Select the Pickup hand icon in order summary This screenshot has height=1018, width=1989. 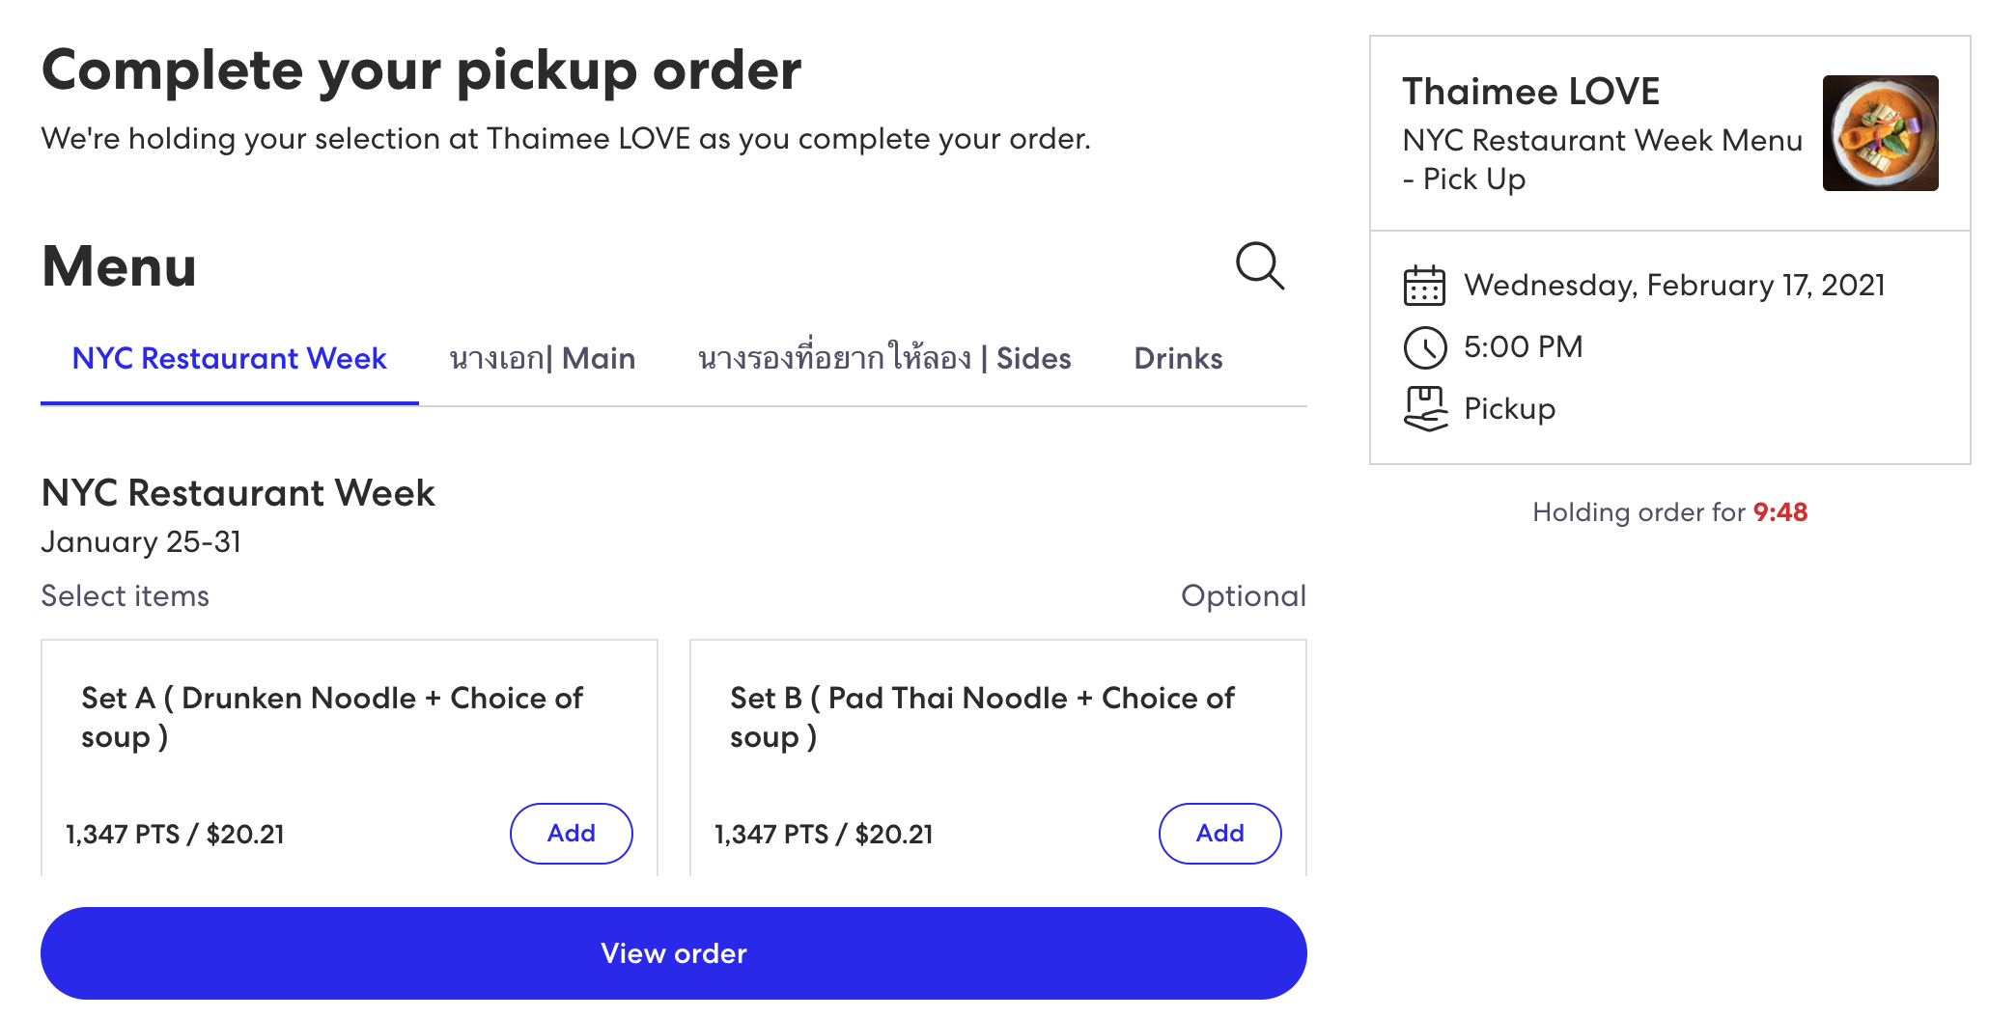pos(1423,408)
